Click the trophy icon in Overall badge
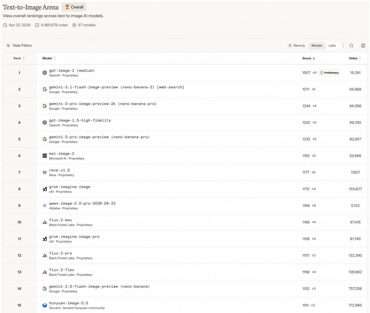Screen dimensions: 370x313 (x=67, y=7)
